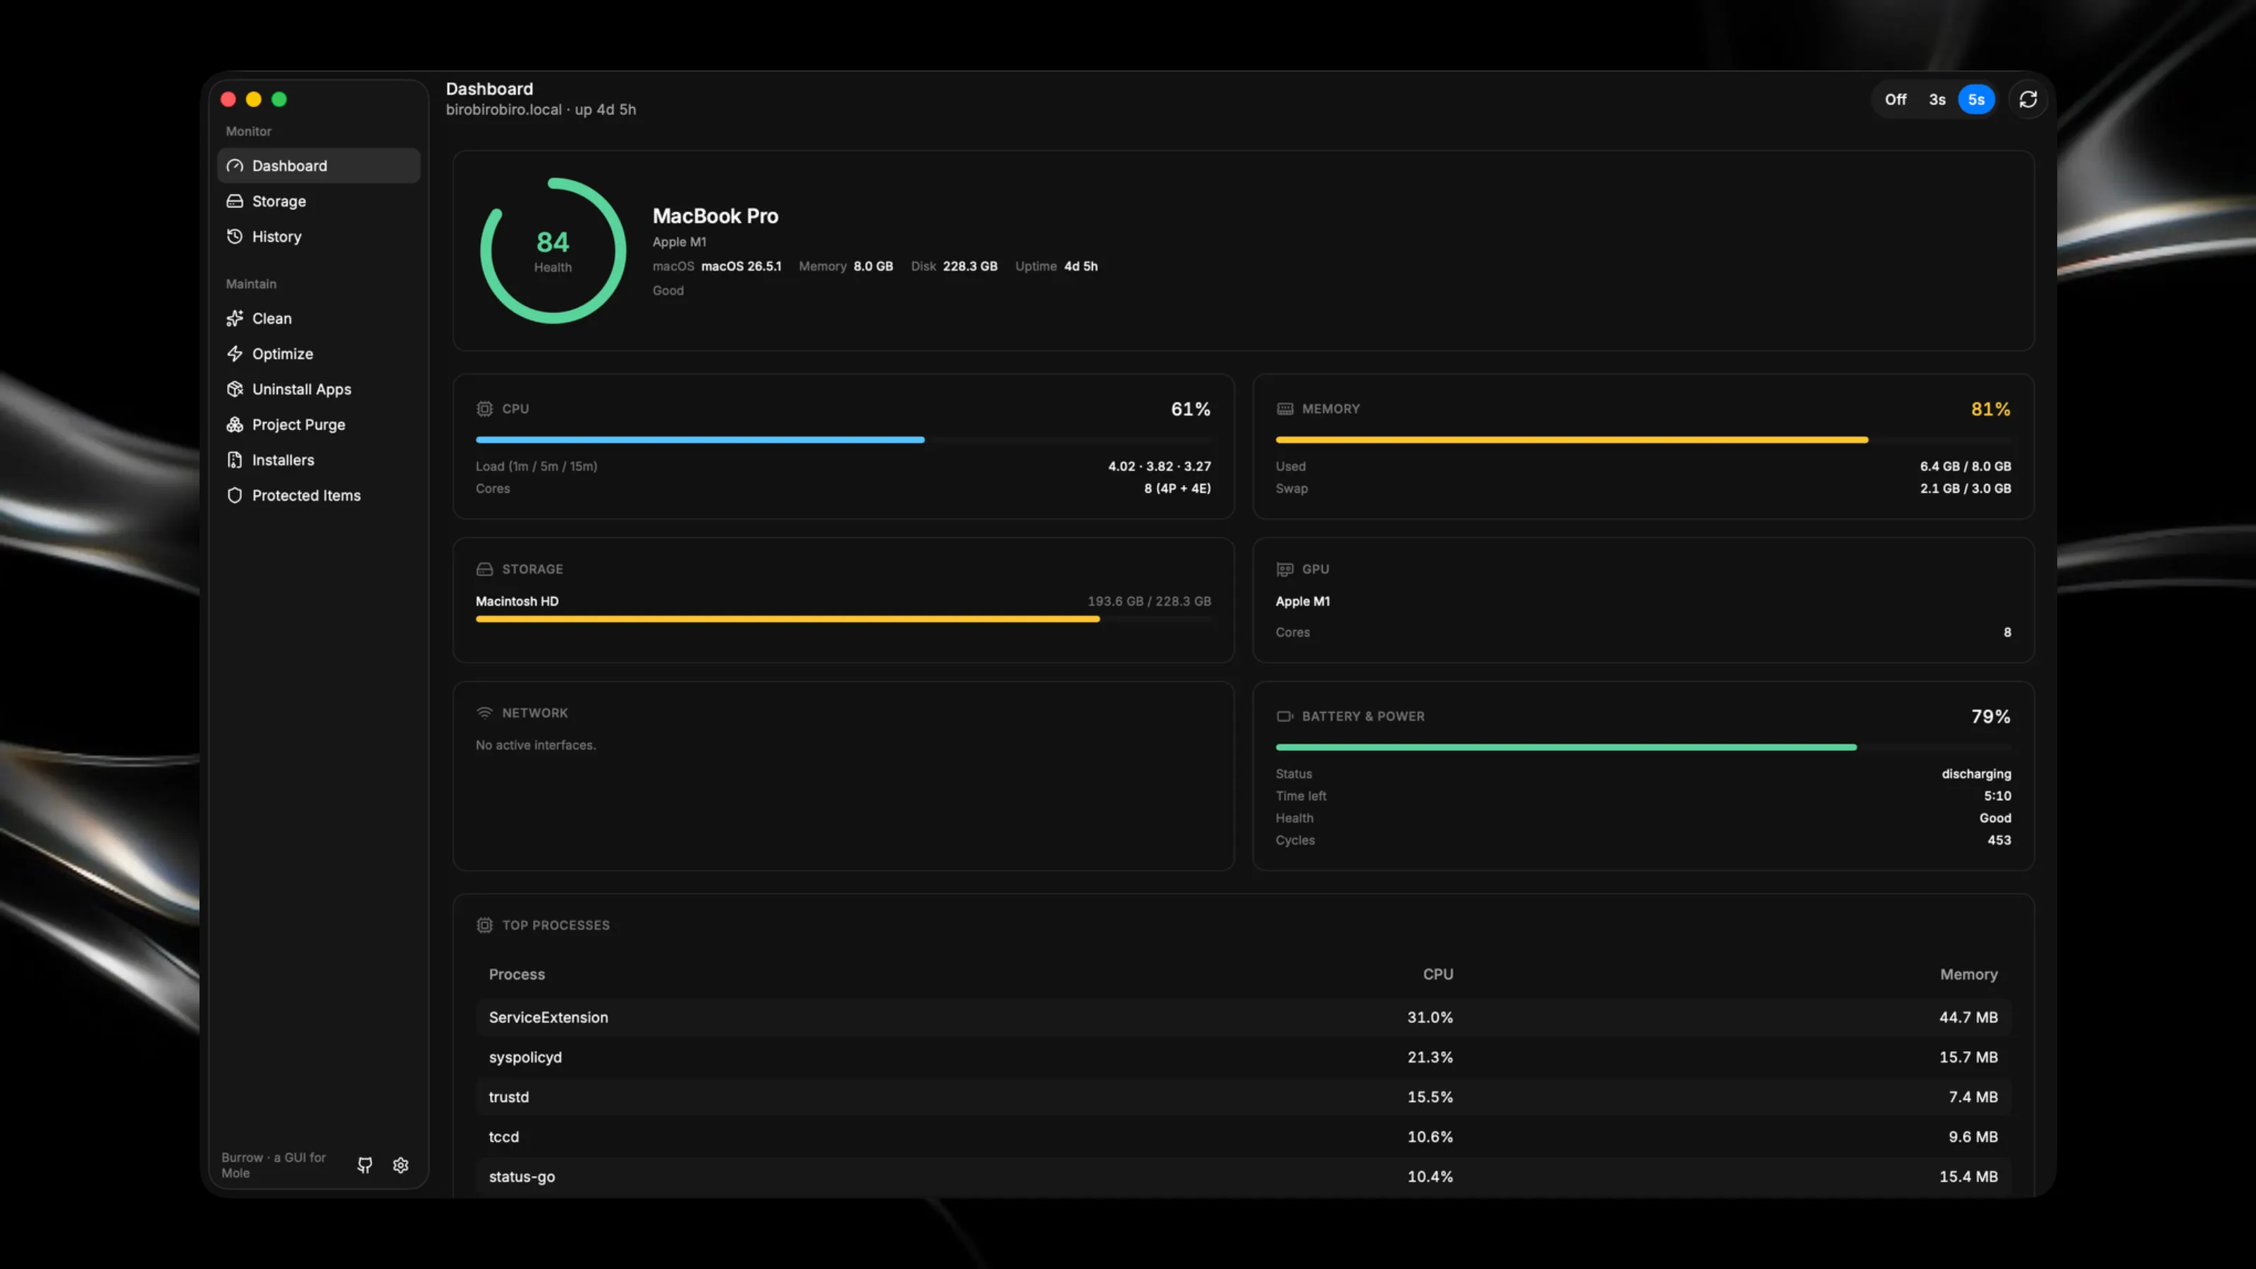2256x1269 pixels.
Task: Click the 79% battery value
Action: [x=1991, y=716]
